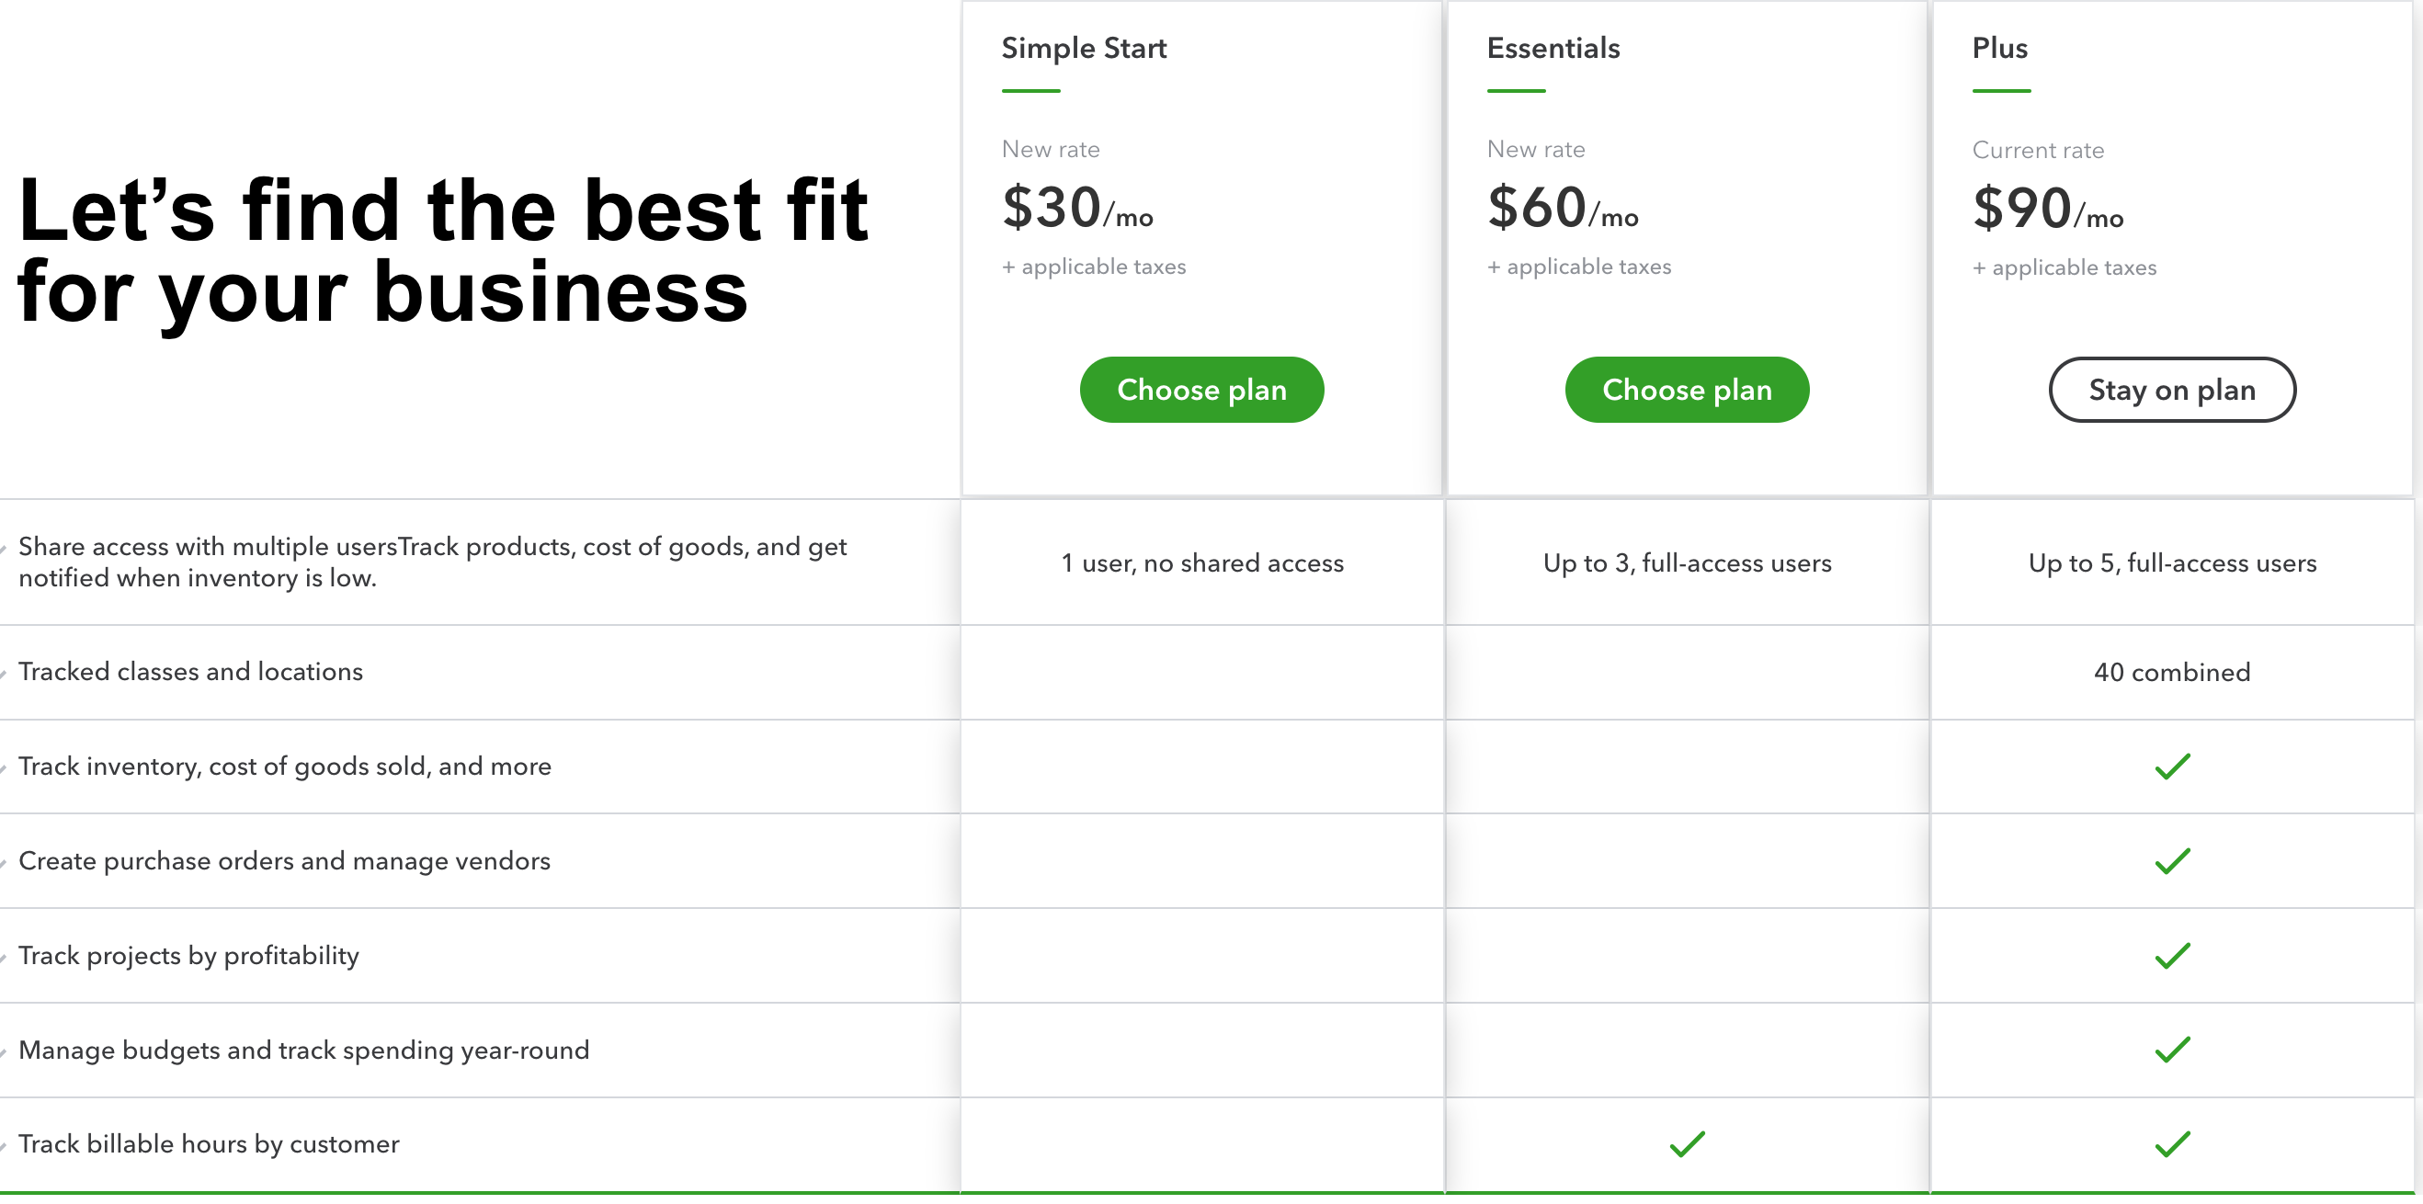Click the Essentials checkmark for billable hours
Viewport: 2423px width, 1204px height.
pyautogui.click(x=1687, y=1143)
